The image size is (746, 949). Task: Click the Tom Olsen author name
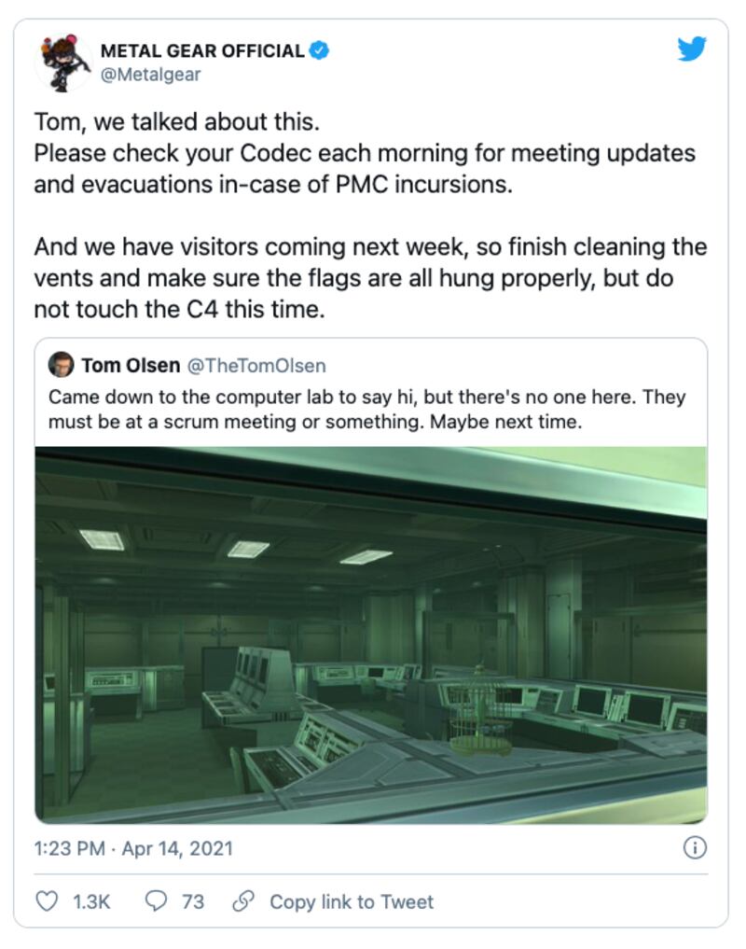click(131, 365)
